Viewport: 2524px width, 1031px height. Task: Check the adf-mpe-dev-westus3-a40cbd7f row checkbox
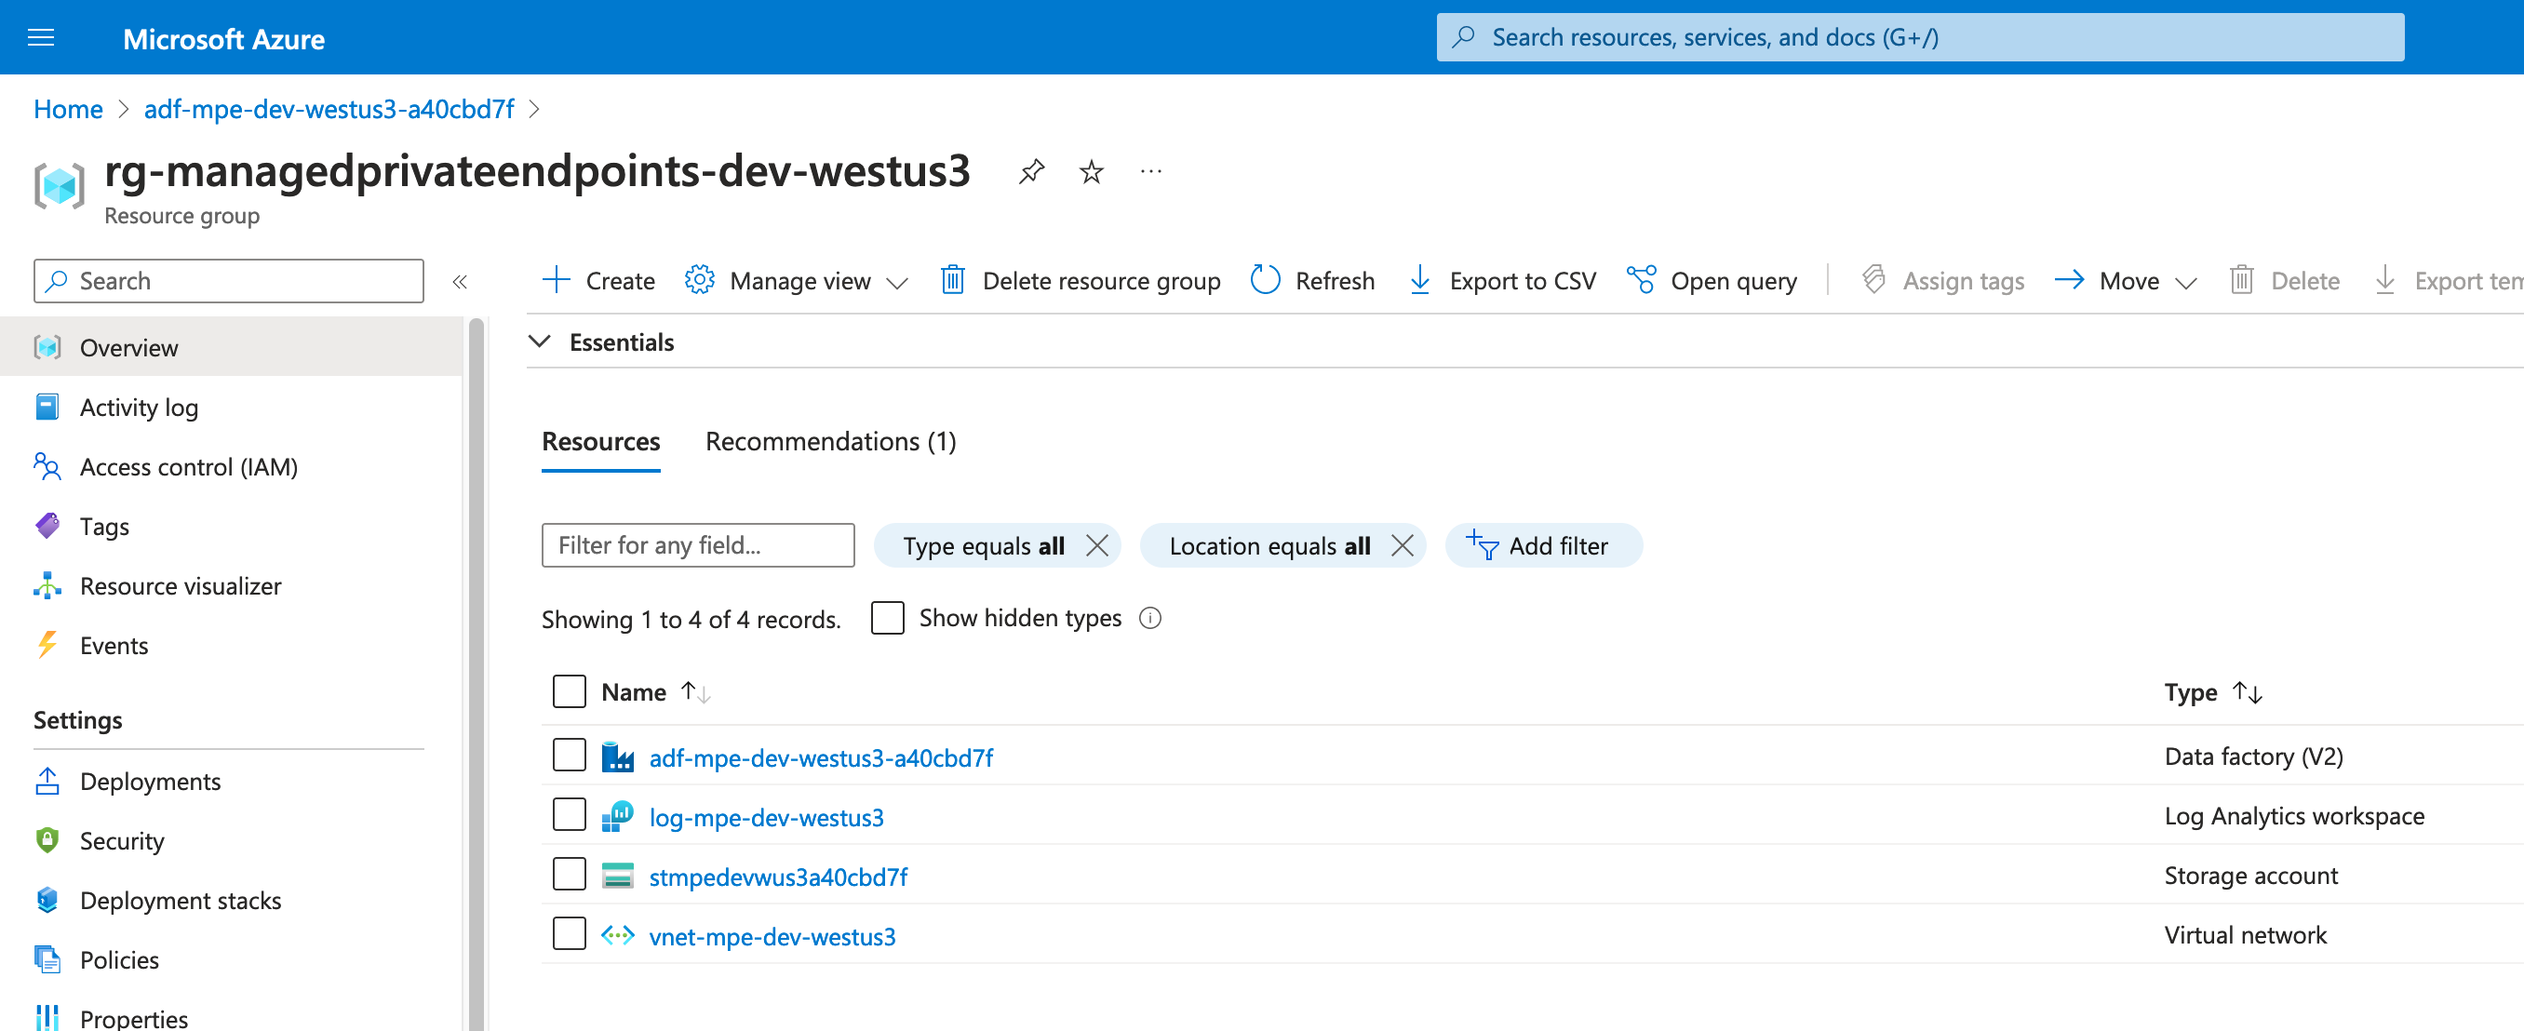(x=570, y=756)
